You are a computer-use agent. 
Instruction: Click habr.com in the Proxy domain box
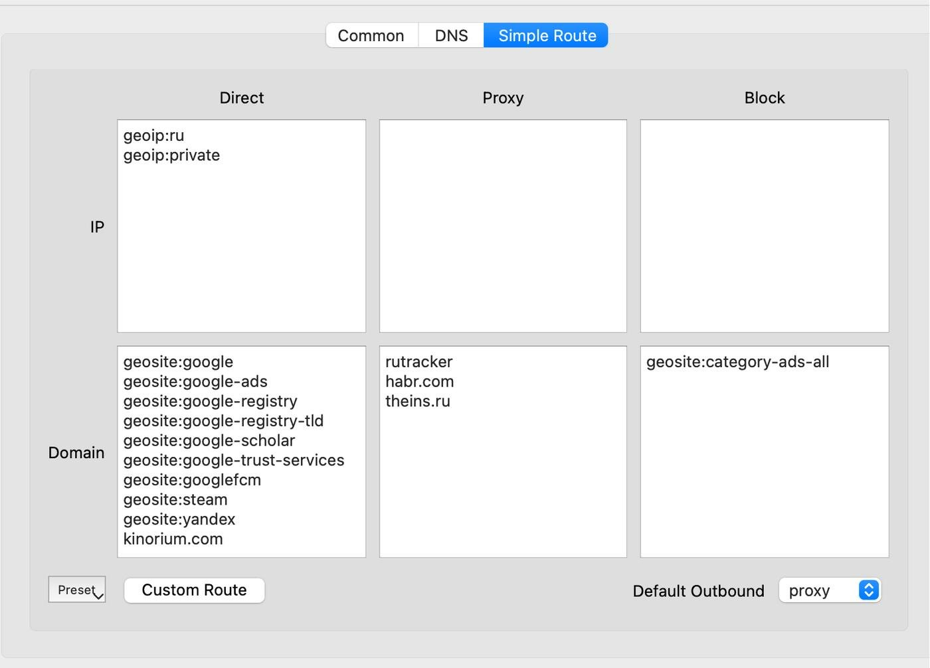[x=419, y=382]
